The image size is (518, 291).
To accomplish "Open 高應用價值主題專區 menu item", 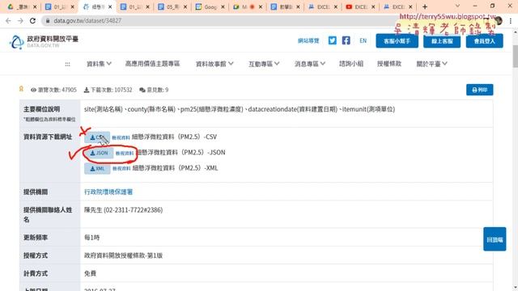I will (152, 64).
